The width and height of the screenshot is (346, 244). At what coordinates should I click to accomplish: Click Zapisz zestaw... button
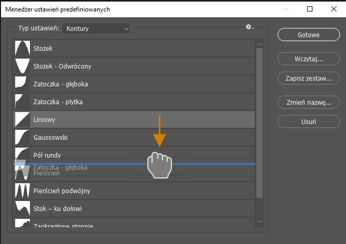[308, 78]
